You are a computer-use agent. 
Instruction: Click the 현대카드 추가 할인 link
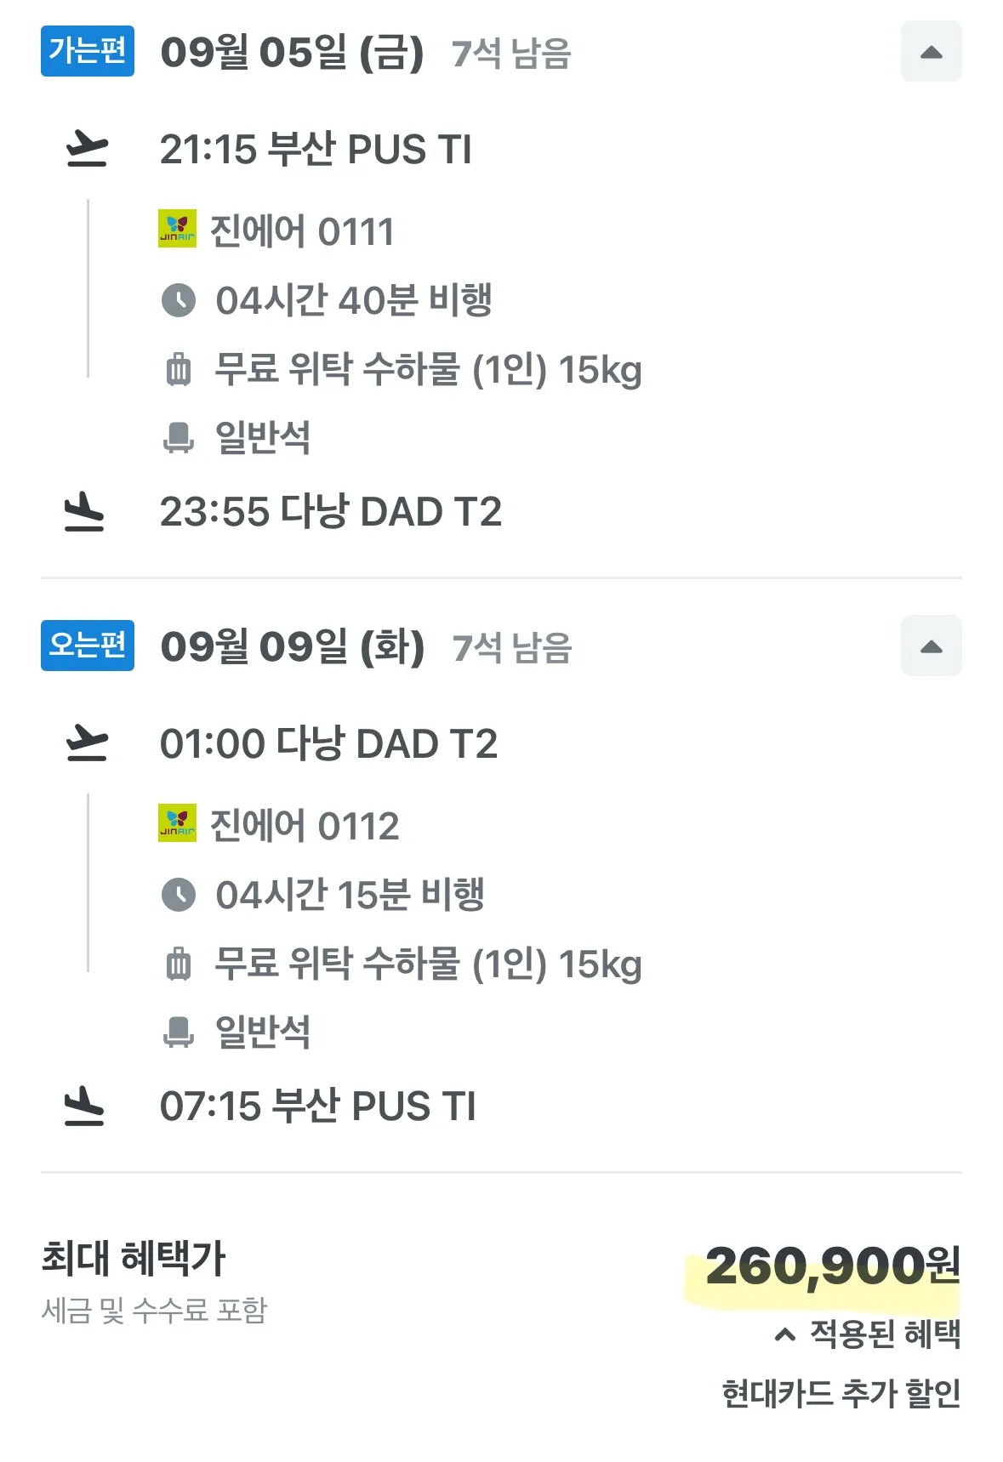click(841, 1394)
